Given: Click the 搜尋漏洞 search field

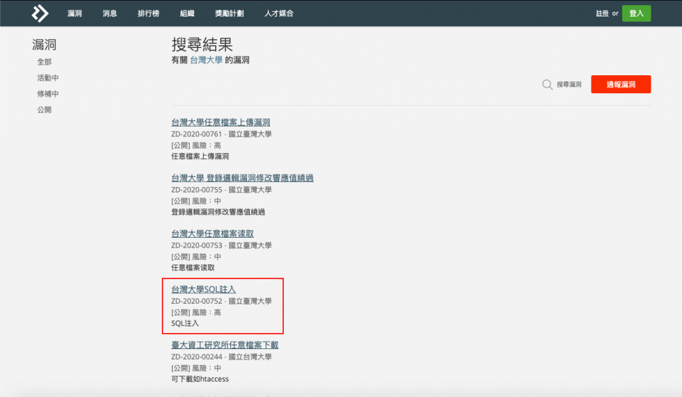Looking at the screenshot, I should (x=569, y=85).
